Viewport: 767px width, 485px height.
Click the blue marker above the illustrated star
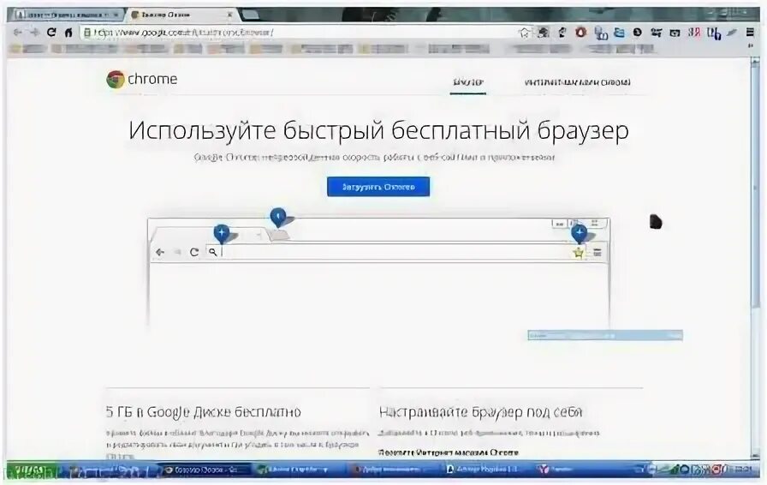click(x=580, y=234)
